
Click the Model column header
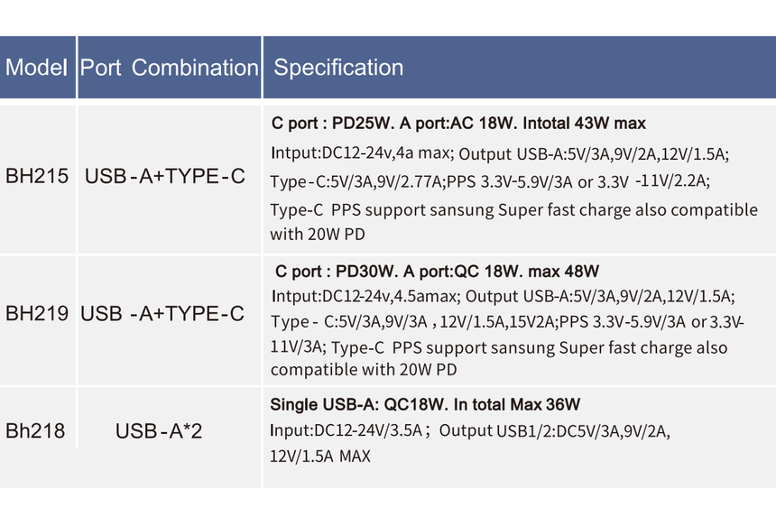coord(38,68)
